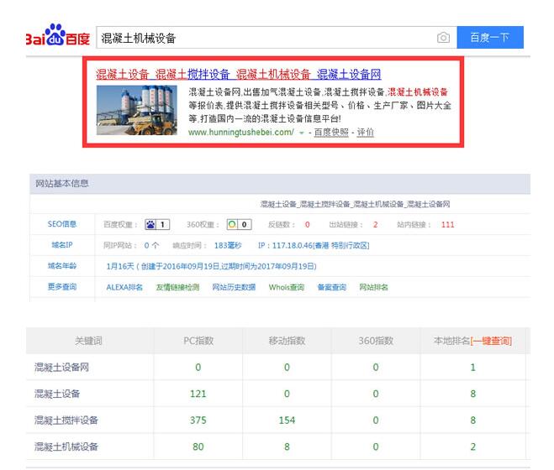Click the Baidu logo
Screen dimensions: 554x470
click(56, 38)
